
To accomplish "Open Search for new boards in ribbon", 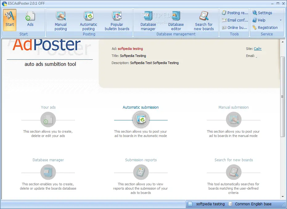I will pyautogui.click(x=204, y=21).
